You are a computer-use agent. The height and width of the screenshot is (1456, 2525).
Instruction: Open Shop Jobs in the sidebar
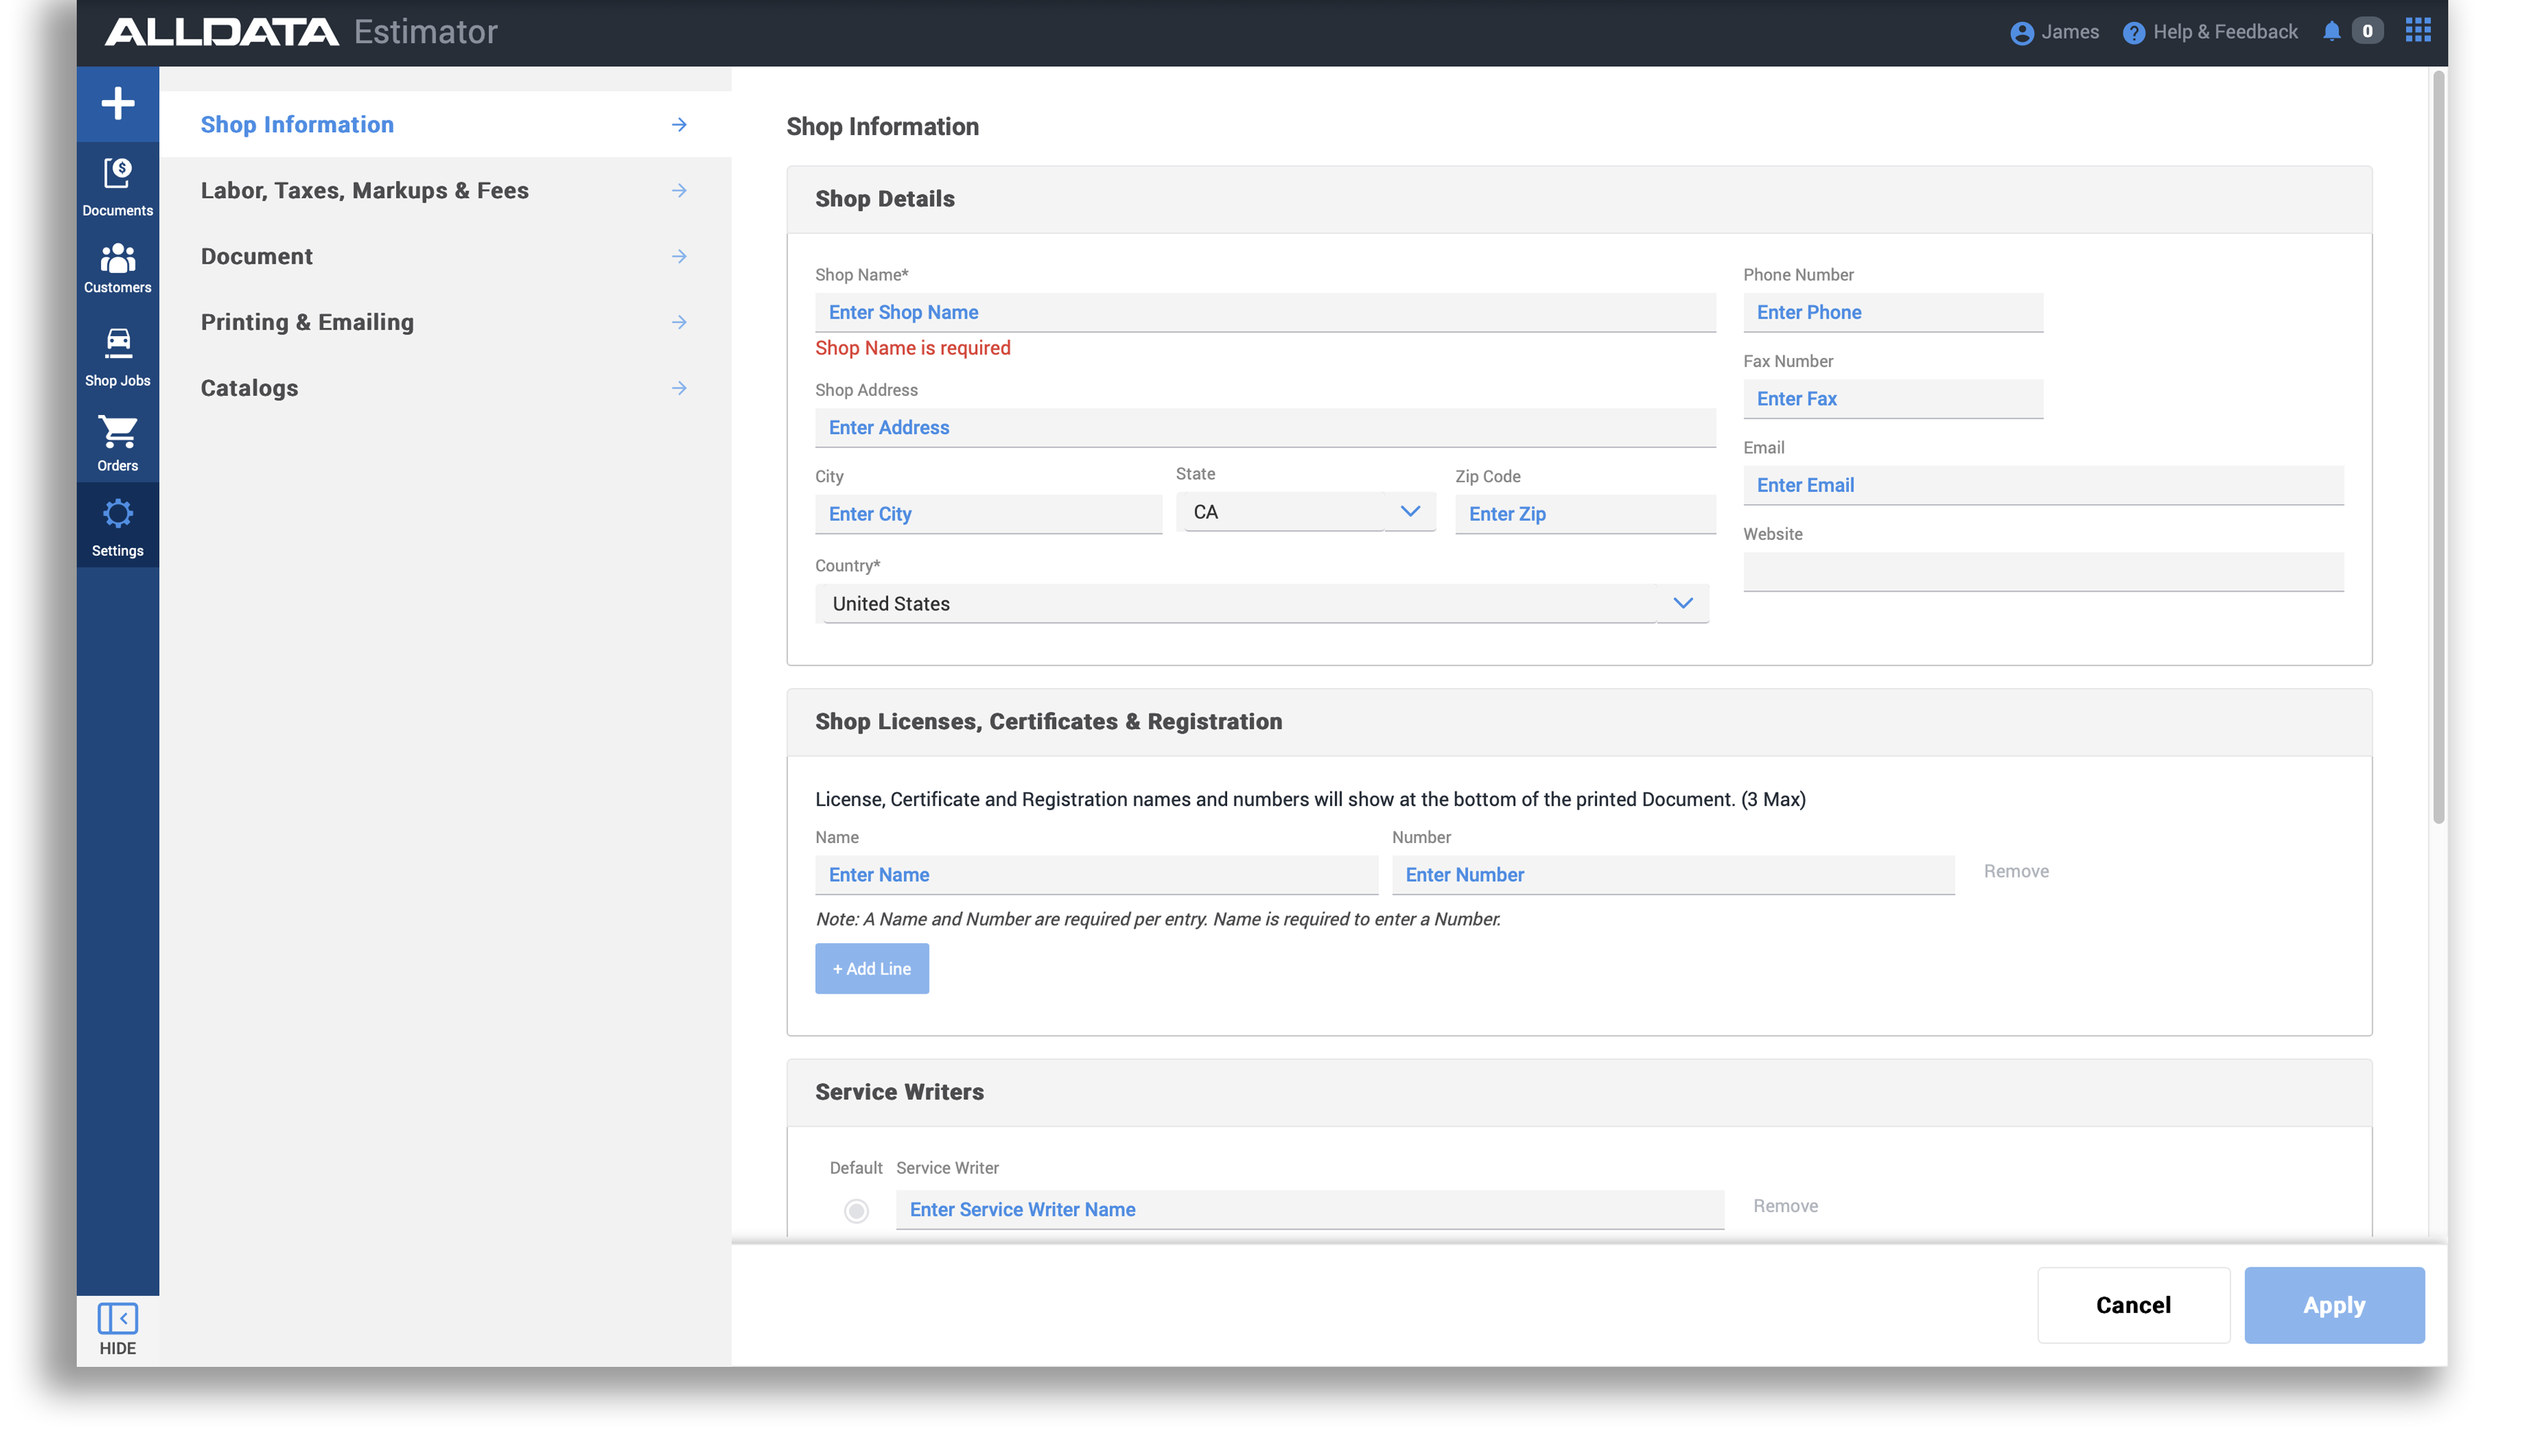coord(117,357)
